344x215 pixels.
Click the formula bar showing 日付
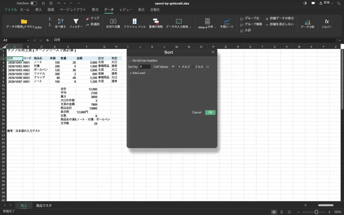pos(194,40)
